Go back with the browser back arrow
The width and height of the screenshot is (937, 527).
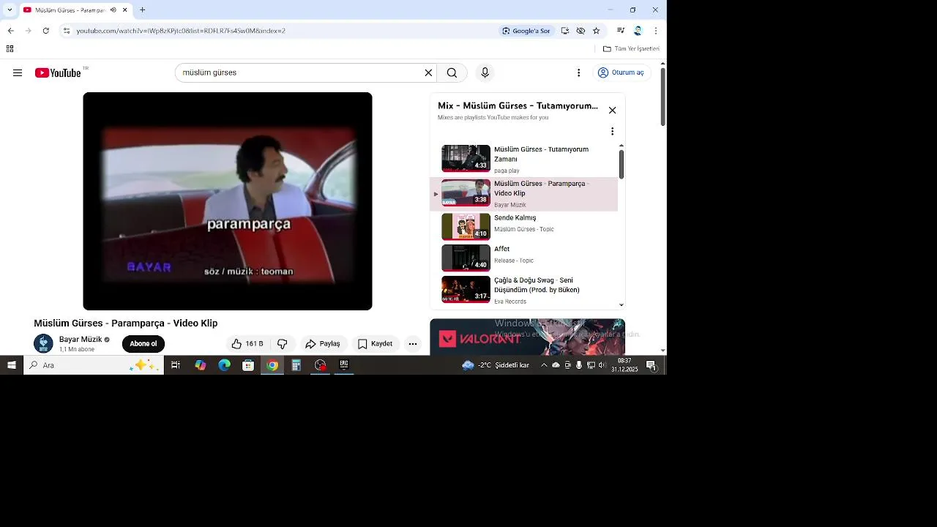11,31
